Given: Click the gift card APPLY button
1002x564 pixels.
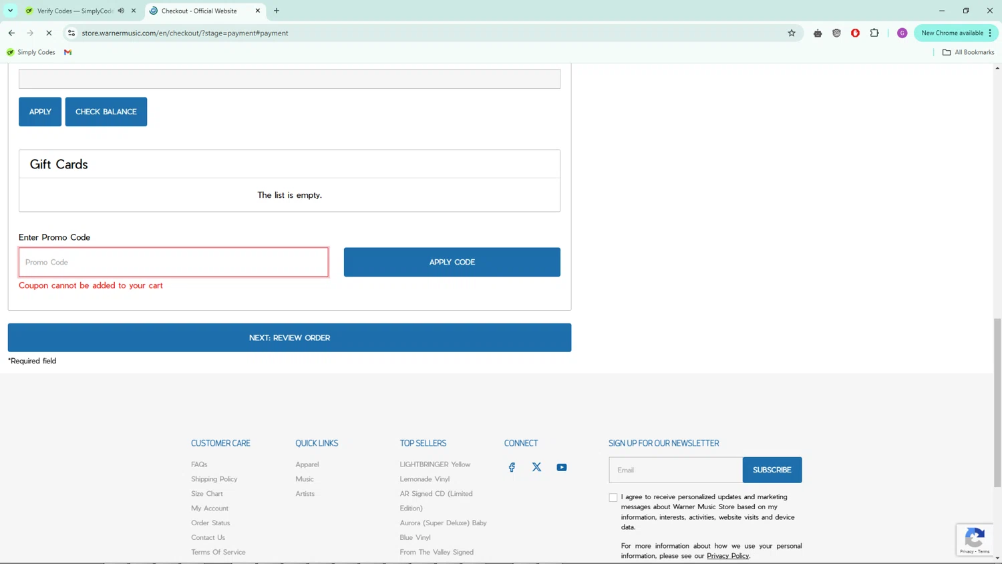Looking at the screenshot, I should (x=40, y=112).
